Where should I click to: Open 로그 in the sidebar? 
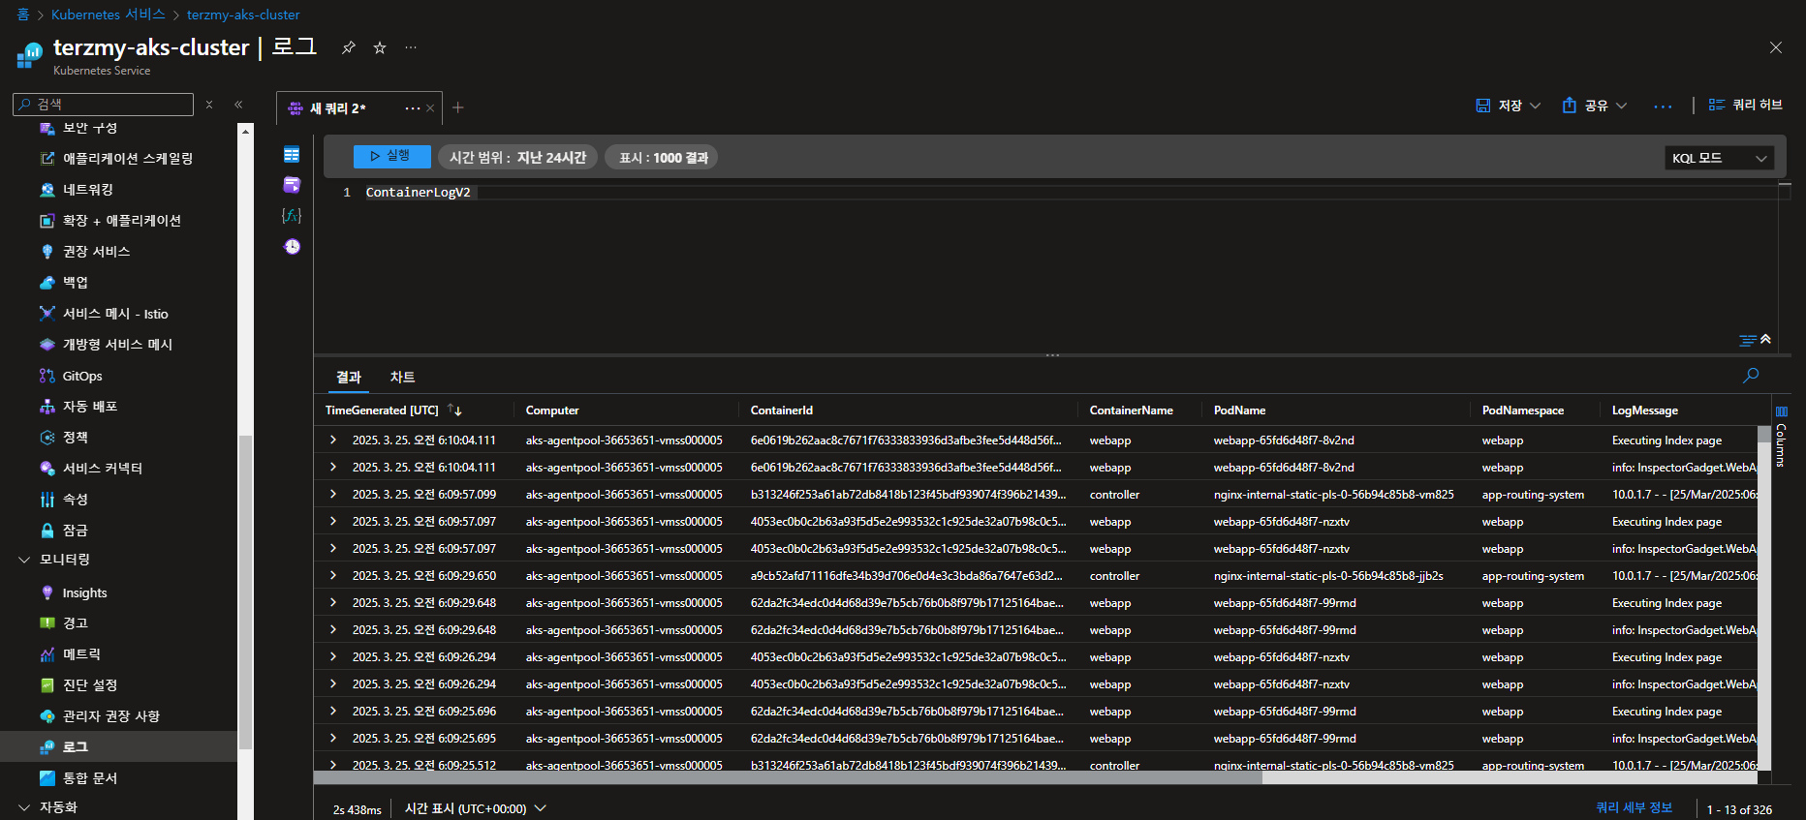coord(75,747)
